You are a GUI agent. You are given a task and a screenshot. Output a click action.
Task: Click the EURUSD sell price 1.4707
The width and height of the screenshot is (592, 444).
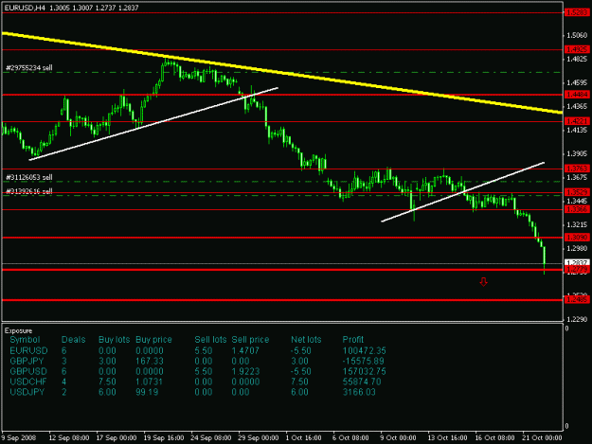tap(245, 351)
